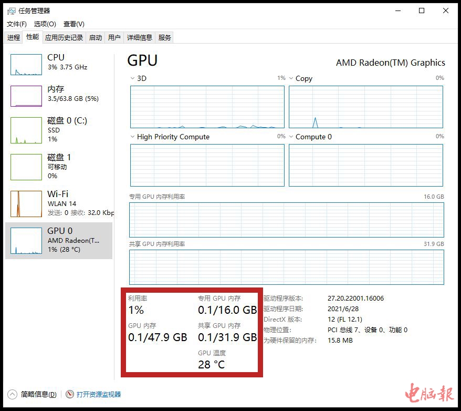Change the Compute 0 engine selector
This screenshot has width=461, height=411.
pyautogui.click(x=291, y=137)
